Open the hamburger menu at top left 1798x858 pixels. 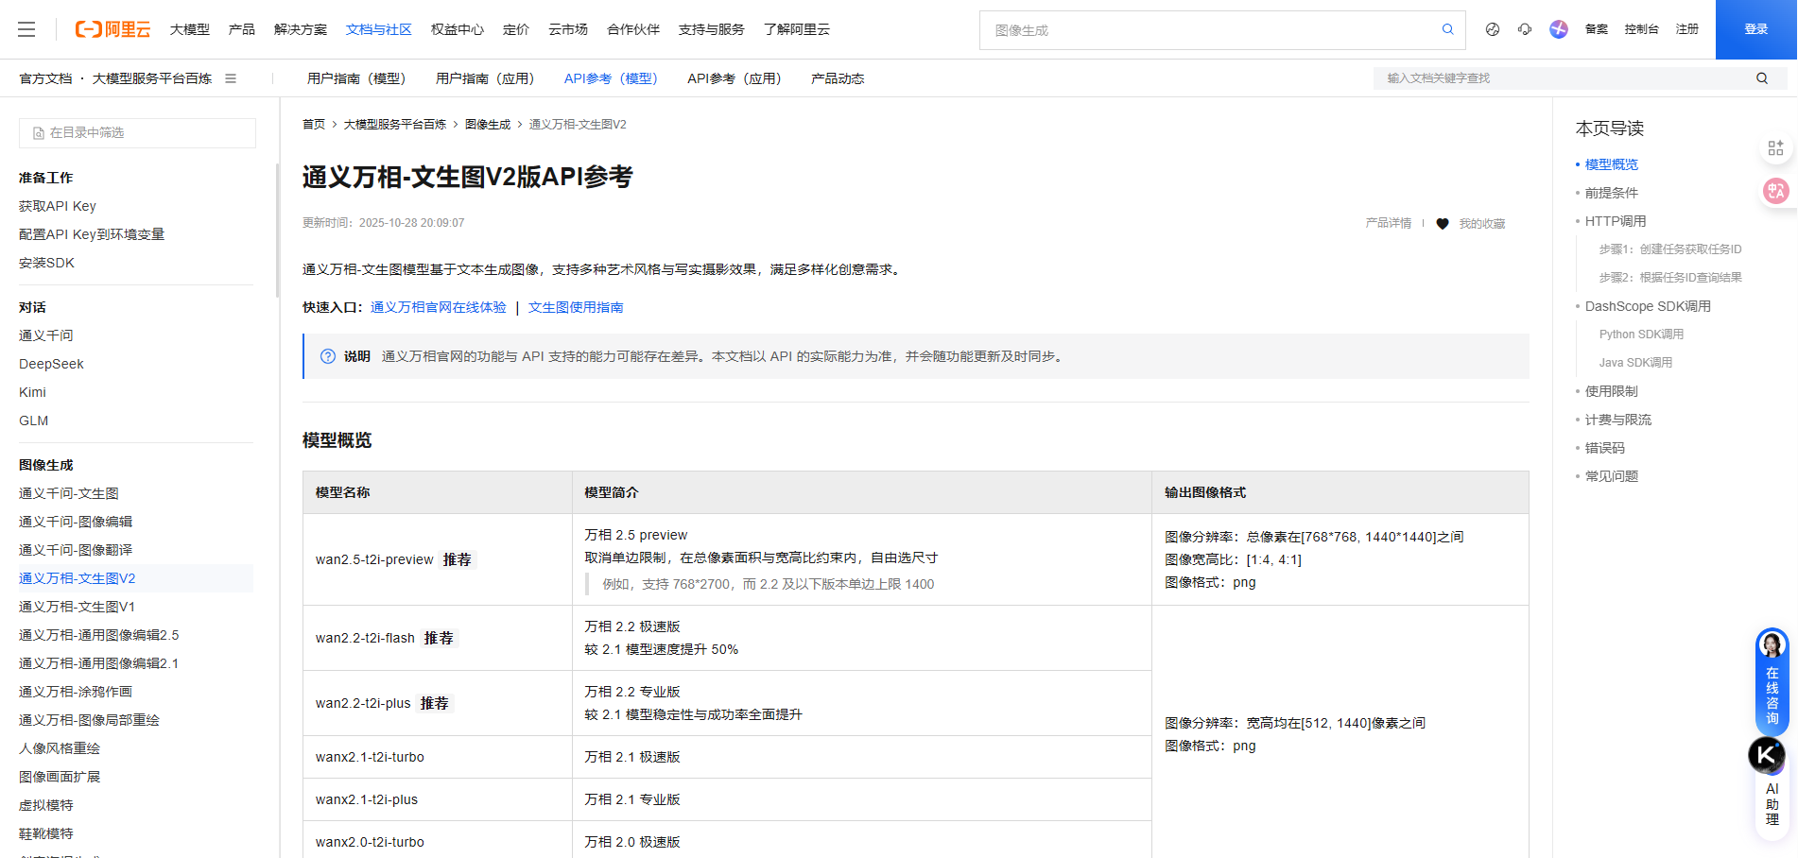(x=26, y=29)
